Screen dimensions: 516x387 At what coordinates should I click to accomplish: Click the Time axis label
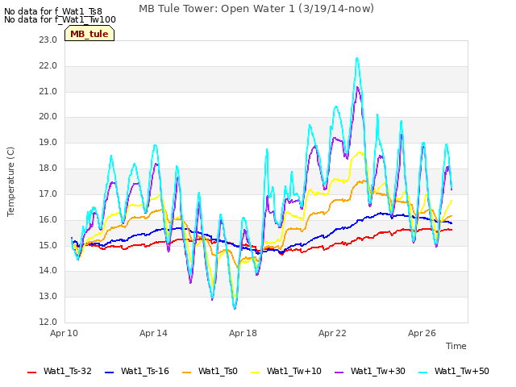[456, 346]
